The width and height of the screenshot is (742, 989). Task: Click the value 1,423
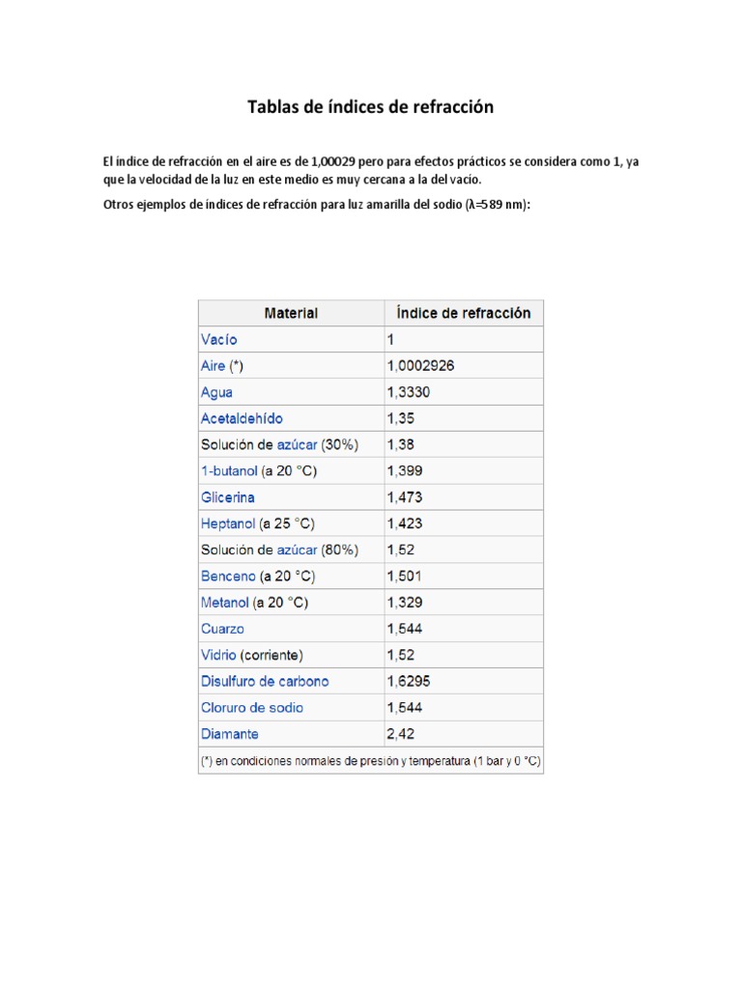[405, 523]
